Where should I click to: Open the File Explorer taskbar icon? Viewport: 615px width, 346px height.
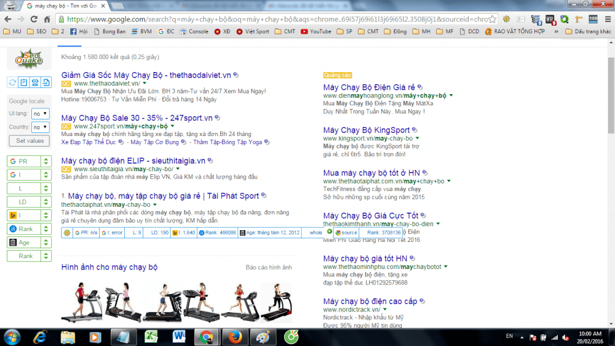click(x=68, y=337)
